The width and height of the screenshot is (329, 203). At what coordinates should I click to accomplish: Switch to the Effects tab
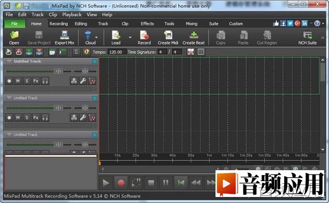(x=147, y=24)
